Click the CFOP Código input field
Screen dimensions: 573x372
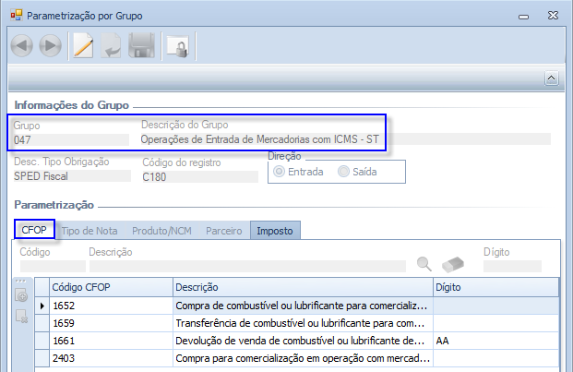pos(53,267)
